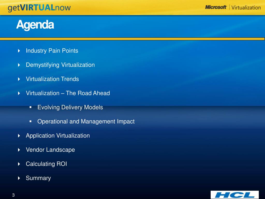The height and width of the screenshot is (199, 265).
Task: Click the 'Industry Pain Points' item
Action: [x=52, y=51]
